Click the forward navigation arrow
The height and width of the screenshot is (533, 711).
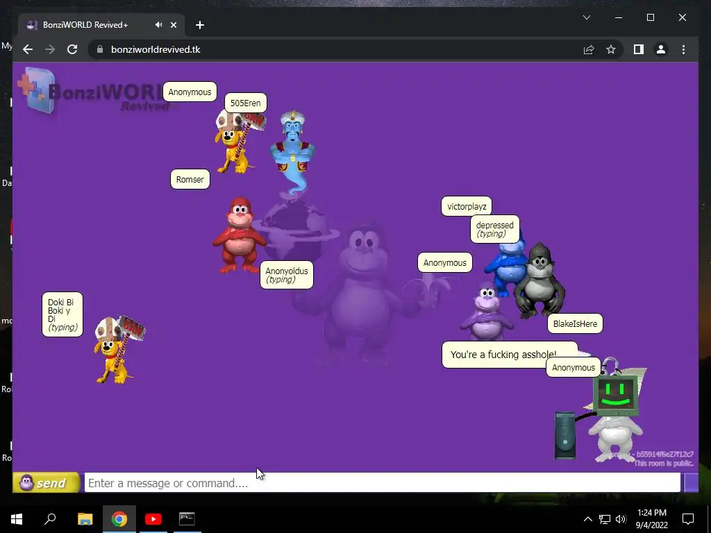click(x=50, y=49)
